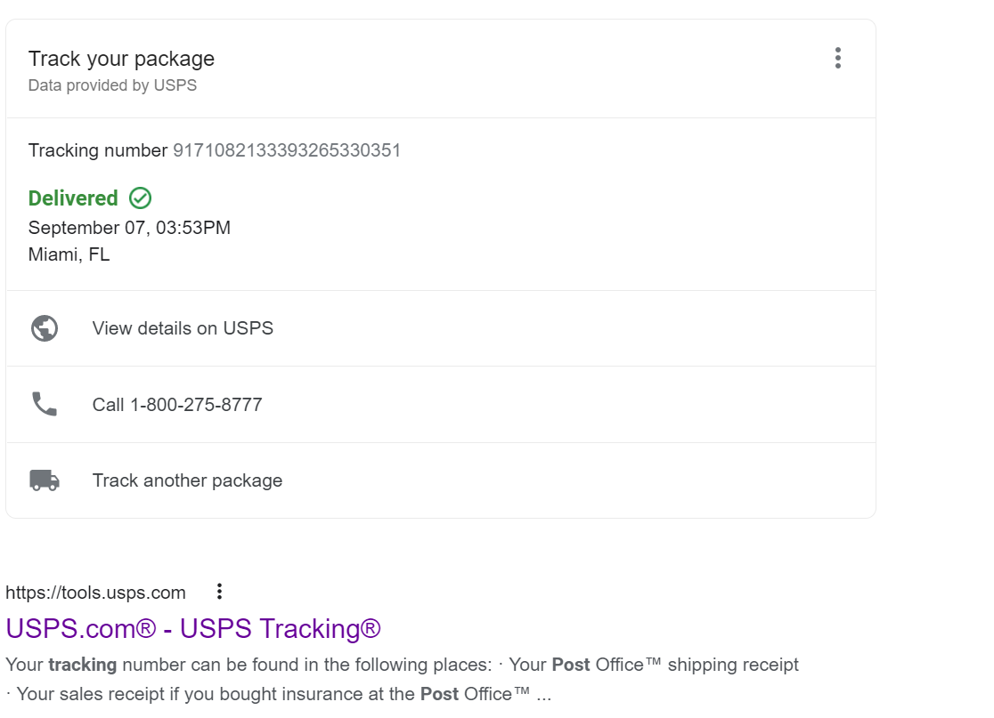Click the Tracking number label
Screen dimensions: 994x718
coord(98,150)
